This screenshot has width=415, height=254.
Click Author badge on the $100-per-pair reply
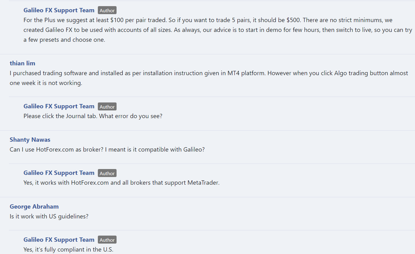(107, 10)
